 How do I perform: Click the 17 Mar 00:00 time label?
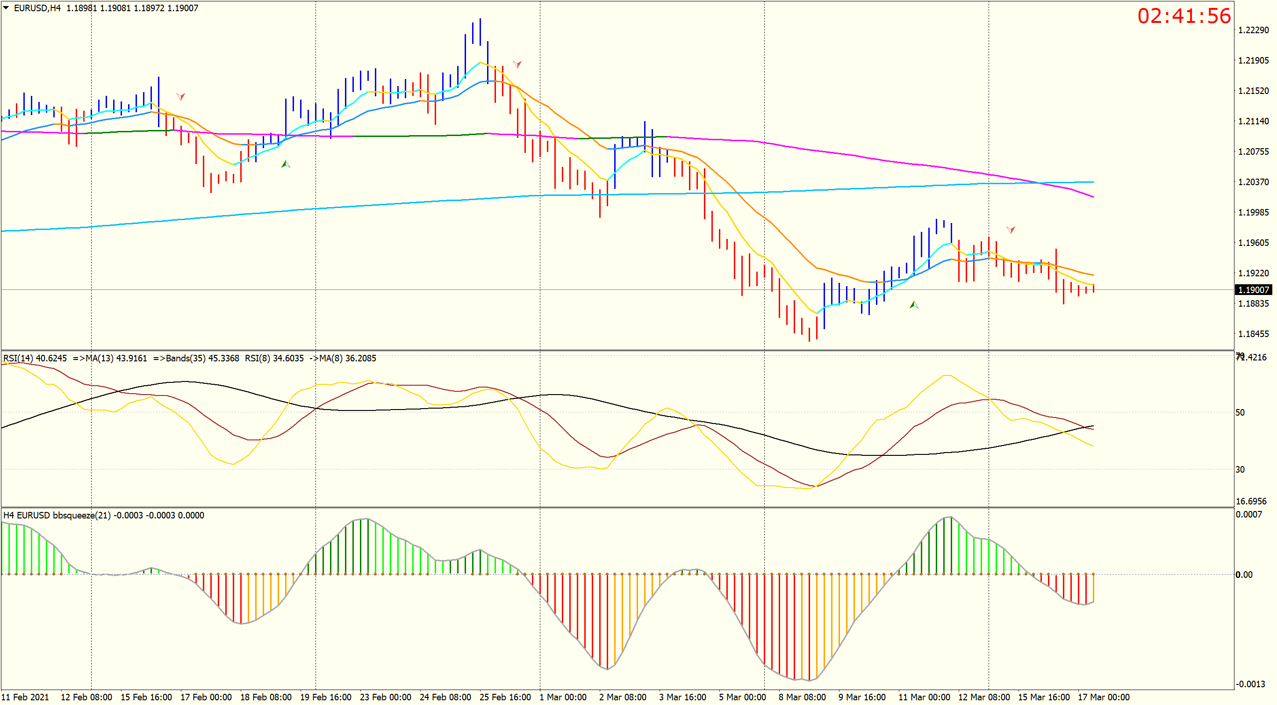click(x=1104, y=697)
